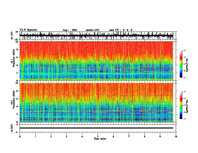The image size is (198, 153).
Task: Click the ch.3(V) axis label
Action: [x=12, y=128]
